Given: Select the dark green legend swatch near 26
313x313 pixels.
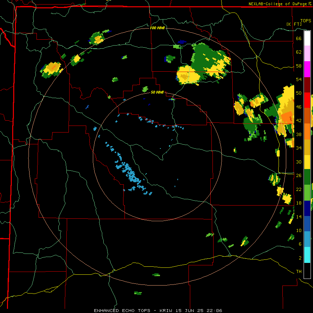Looking at the screenshot, I should tap(307, 177).
